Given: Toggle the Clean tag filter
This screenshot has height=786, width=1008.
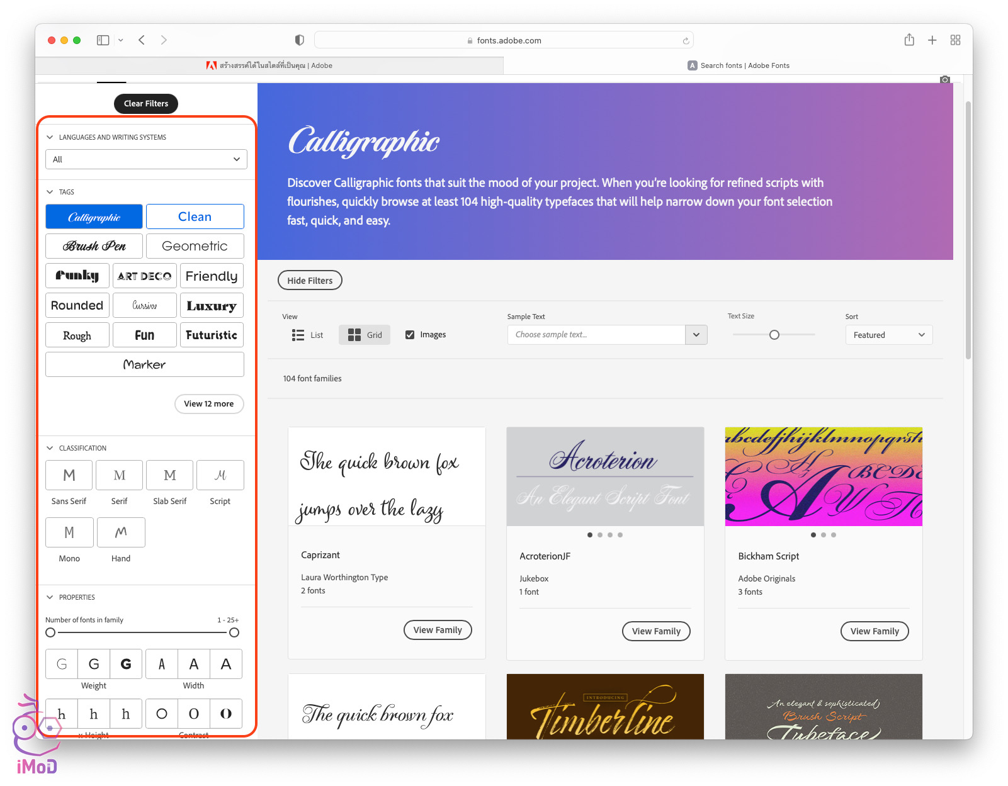Looking at the screenshot, I should point(195,216).
